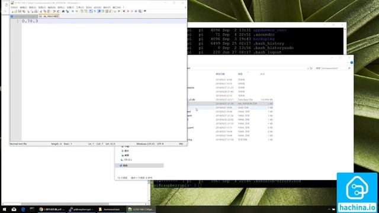Click the red Record Macro icon

pos(124,11)
